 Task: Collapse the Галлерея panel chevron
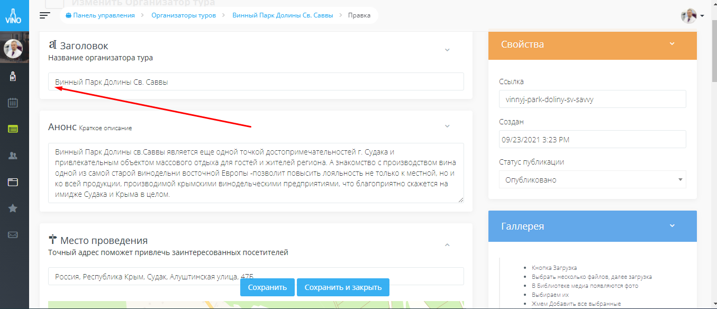(x=672, y=225)
